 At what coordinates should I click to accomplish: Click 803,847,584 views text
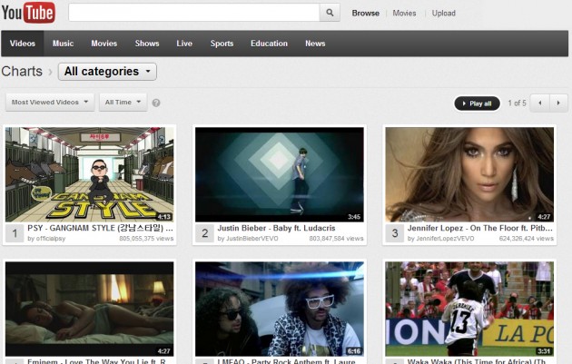click(x=336, y=239)
